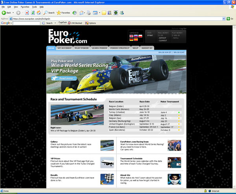Stop page loading with the red X icon
The height and width of the screenshot is (194, 236).
tap(27, 13)
